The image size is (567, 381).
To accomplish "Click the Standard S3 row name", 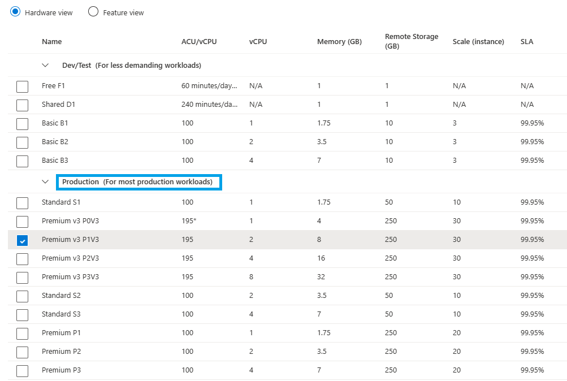I will click(61, 314).
